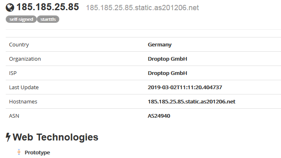
Task: Open the AS24940 ASN value
Action: point(159,116)
